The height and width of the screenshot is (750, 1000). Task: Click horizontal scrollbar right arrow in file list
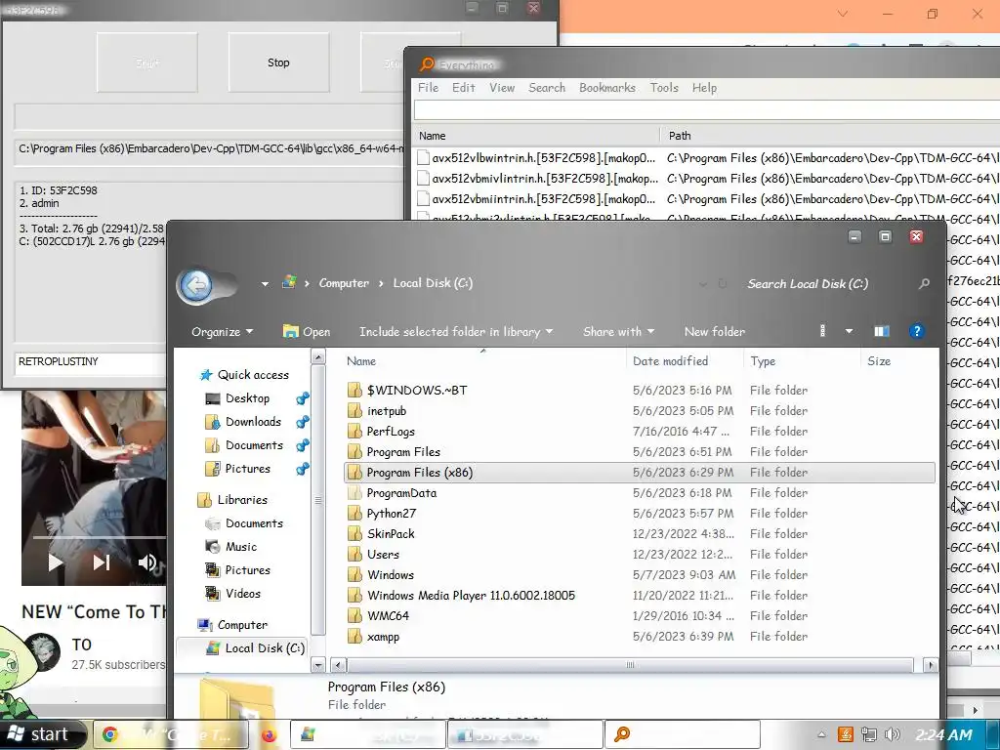931,665
